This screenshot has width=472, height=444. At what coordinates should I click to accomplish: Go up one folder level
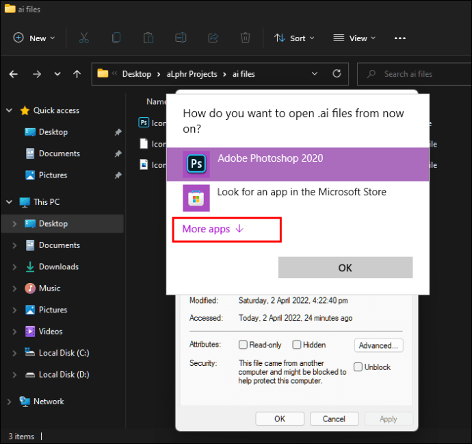click(77, 74)
